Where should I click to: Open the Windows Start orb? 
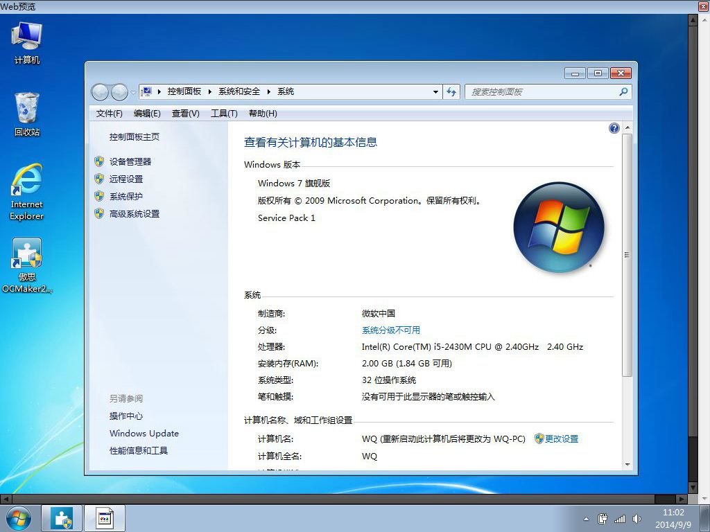[x=19, y=518]
